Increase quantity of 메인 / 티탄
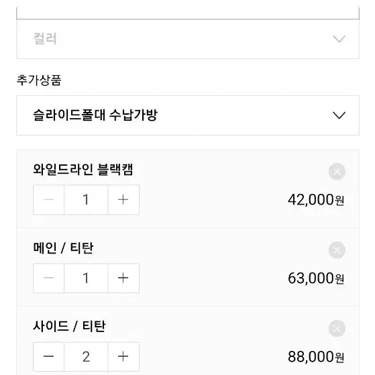375x375 pixels. (x=123, y=278)
